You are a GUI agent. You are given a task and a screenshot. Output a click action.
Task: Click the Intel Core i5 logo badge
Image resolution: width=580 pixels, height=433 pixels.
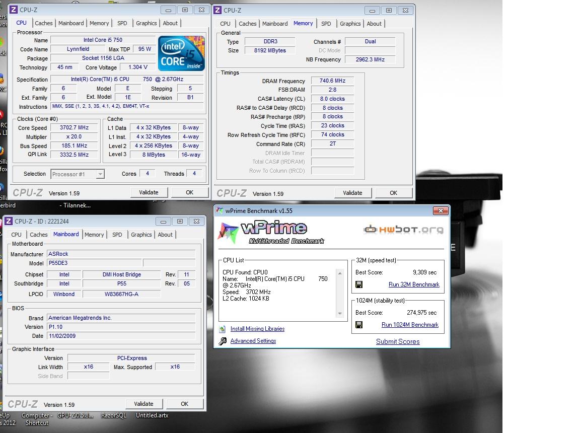[181, 53]
